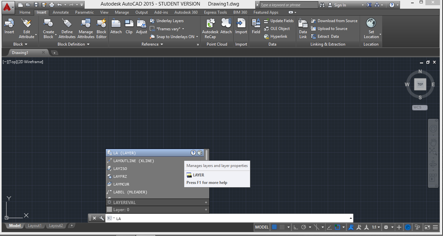Select the Adjust reference tool
The height and width of the screenshot is (236, 443).
[142, 26]
